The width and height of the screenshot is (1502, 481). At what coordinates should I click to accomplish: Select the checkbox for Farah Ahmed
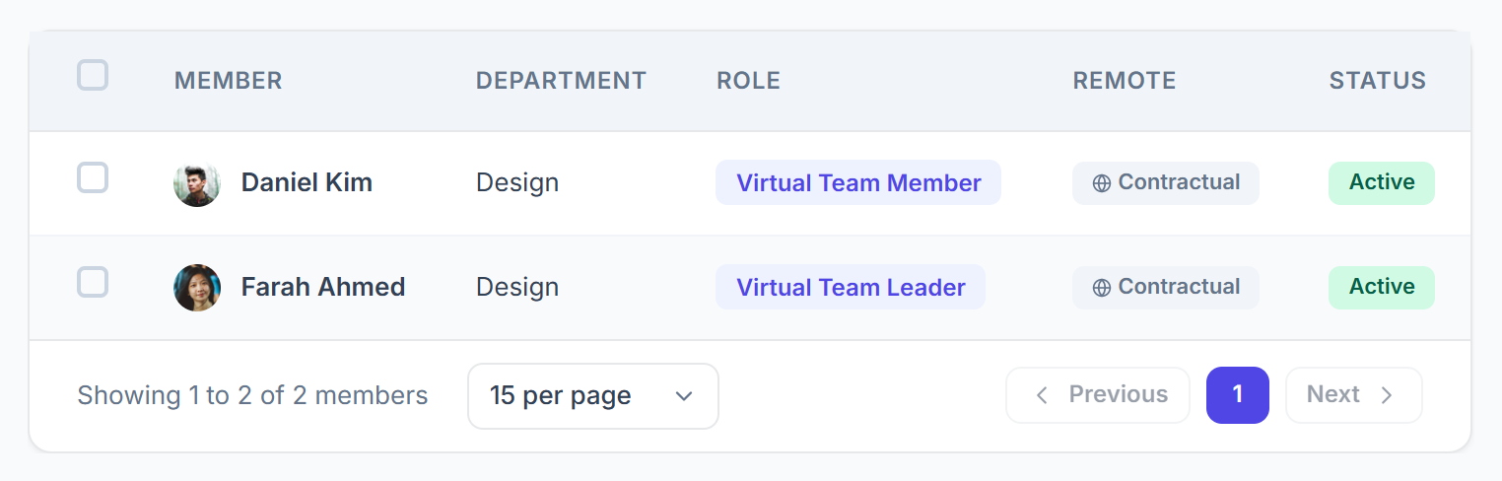pyautogui.click(x=93, y=283)
